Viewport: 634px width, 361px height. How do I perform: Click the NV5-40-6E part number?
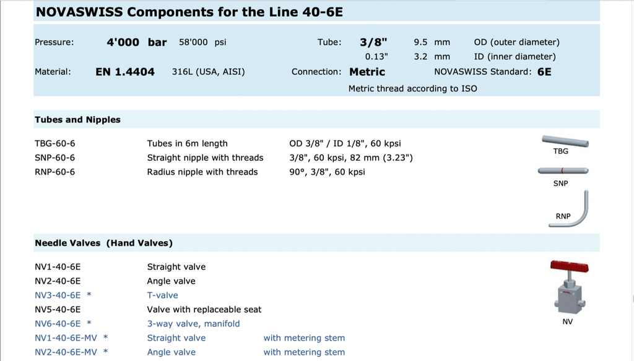click(58, 310)
